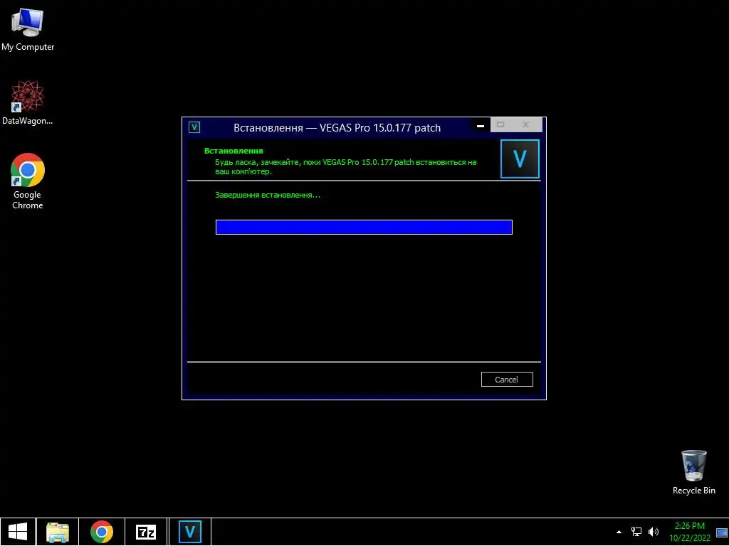Click the 'Будь ласка, зачекайте' message
Image resolution: width=729 pixels, height=546 pixels.
click(x=346, y=166)
